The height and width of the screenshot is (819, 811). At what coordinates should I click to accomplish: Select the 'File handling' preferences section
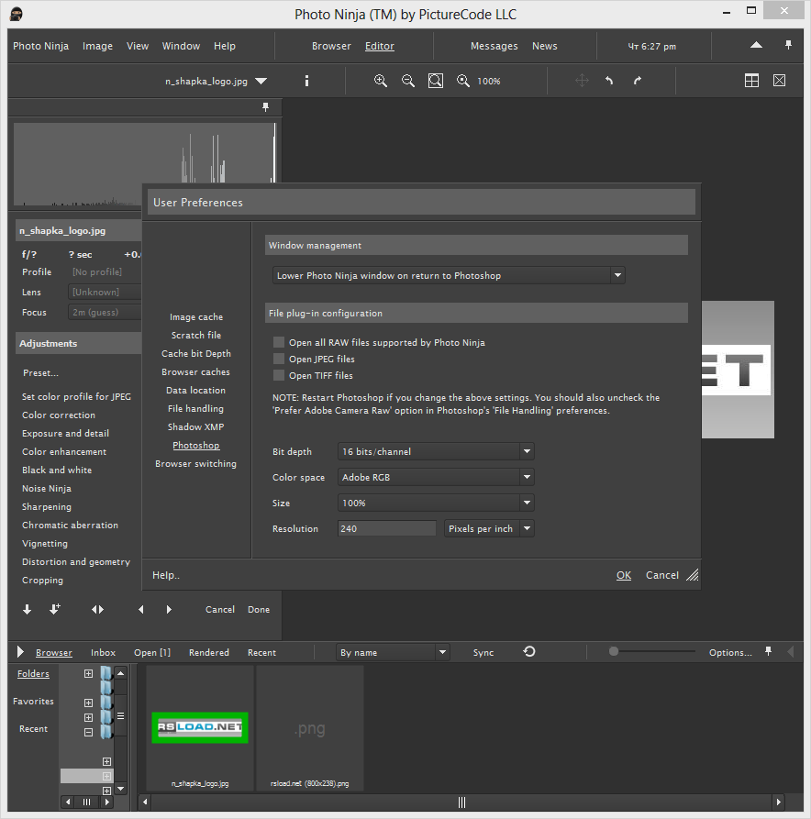tap(195, 408)
